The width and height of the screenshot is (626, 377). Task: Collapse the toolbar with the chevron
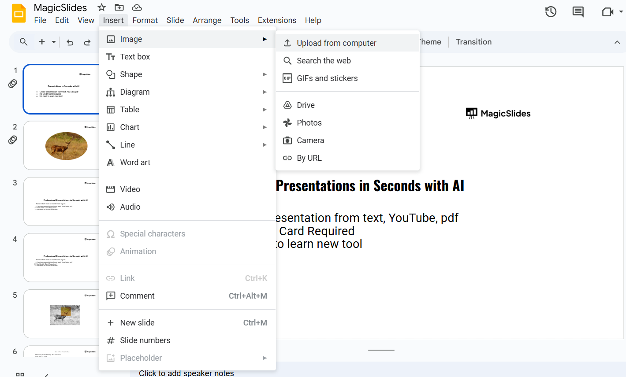coord(617,42)
